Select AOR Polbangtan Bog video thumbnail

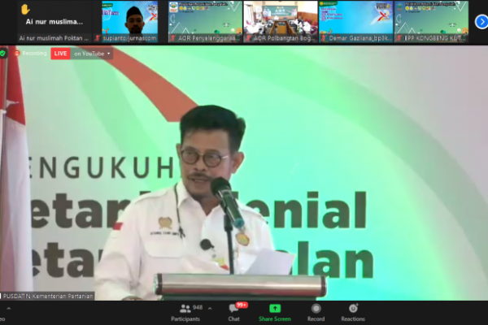coord(281,22)
